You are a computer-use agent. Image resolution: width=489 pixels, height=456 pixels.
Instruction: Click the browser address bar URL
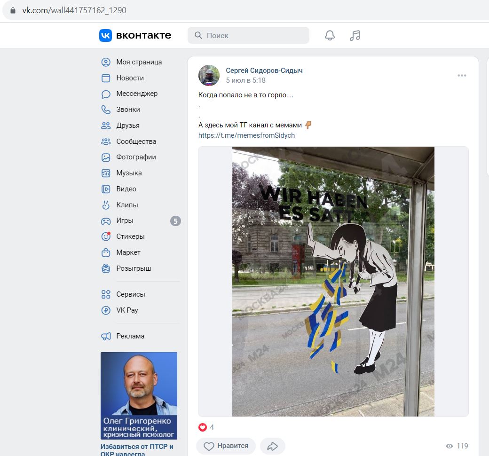coord(74,10)
